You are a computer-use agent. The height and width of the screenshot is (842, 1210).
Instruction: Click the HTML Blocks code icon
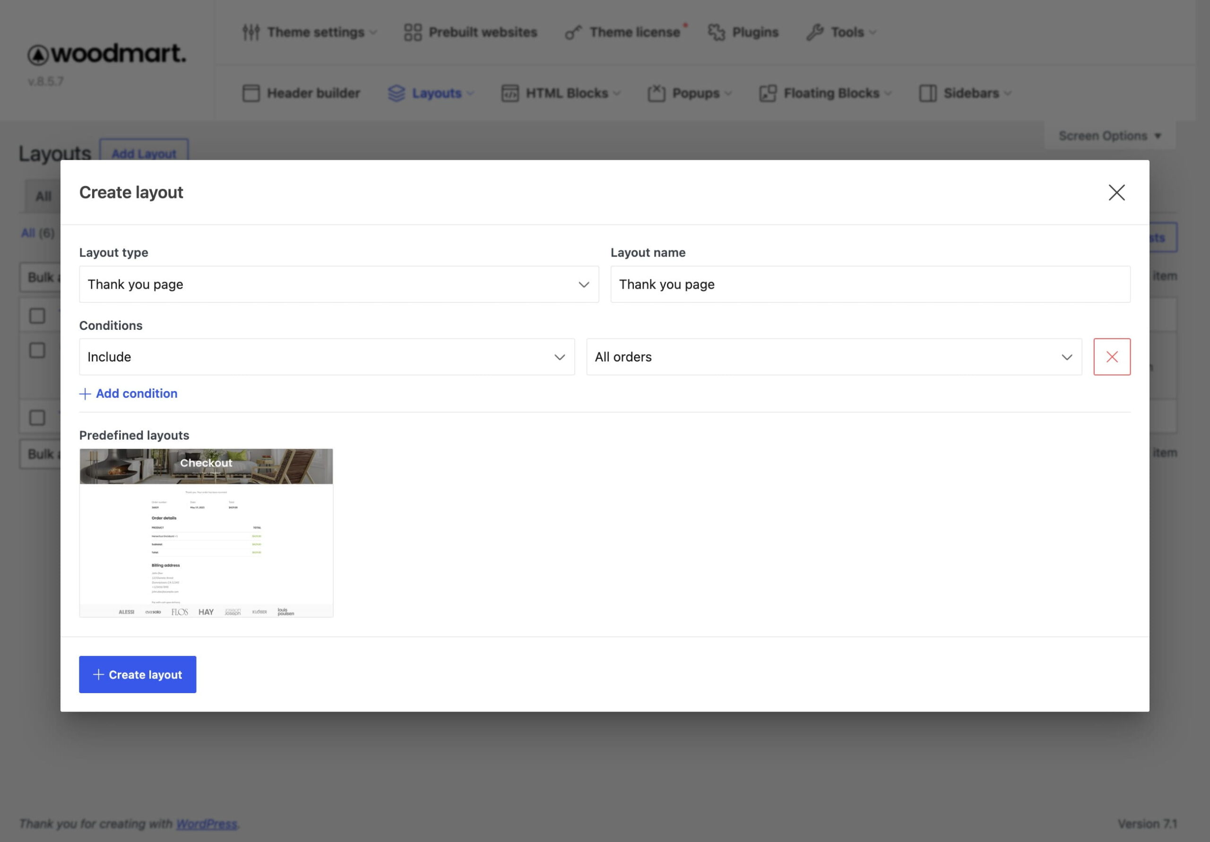[510, 93]
